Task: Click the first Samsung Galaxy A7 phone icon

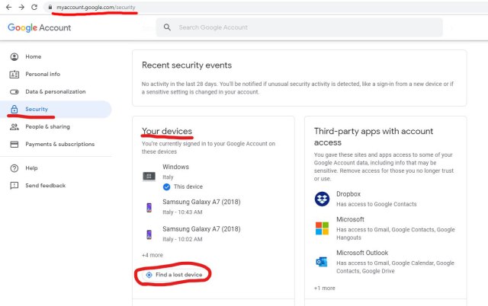Action: tap(149, 207)
